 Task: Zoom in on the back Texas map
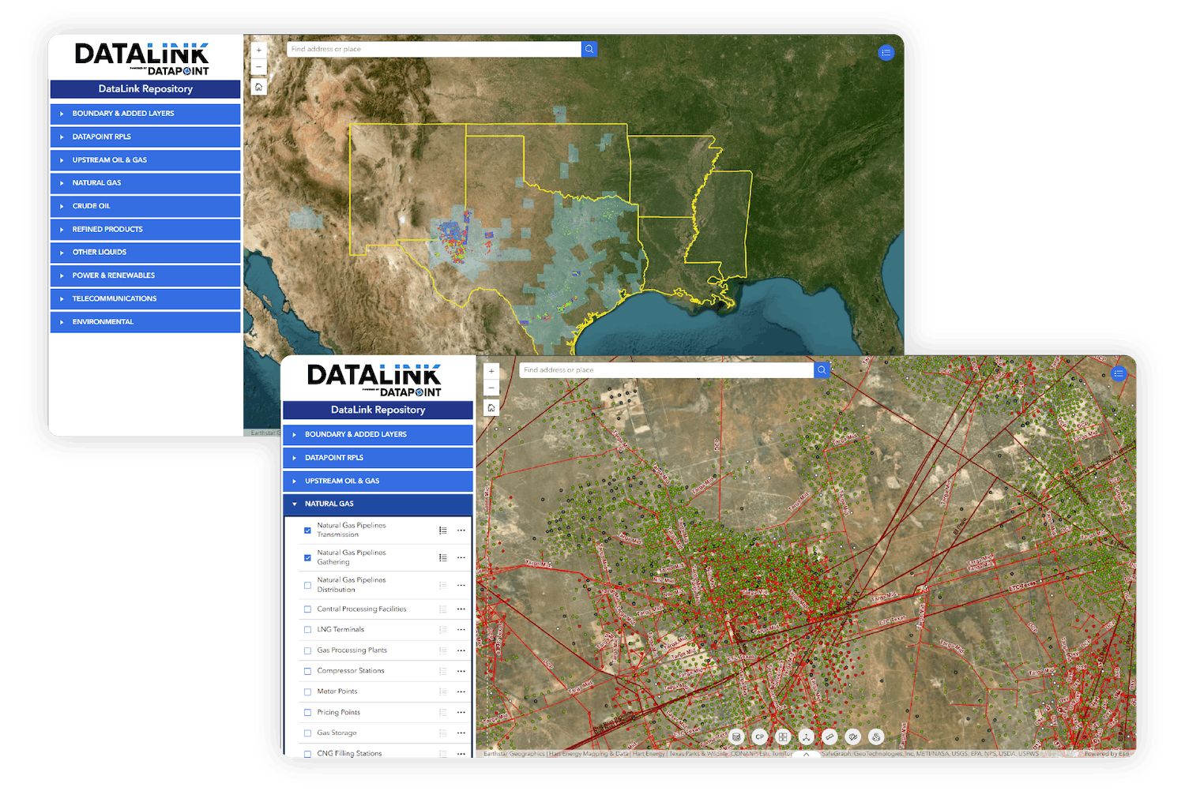pos(258,50)
